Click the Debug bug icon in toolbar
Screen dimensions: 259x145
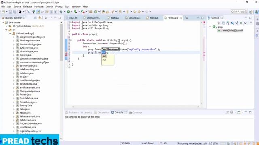tap(61, 12)
